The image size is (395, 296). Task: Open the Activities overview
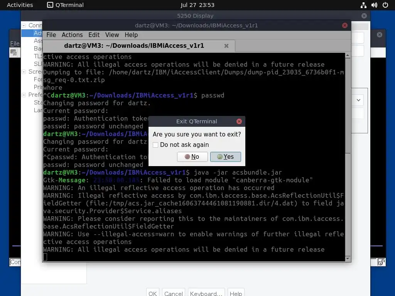tap(20, 5)
